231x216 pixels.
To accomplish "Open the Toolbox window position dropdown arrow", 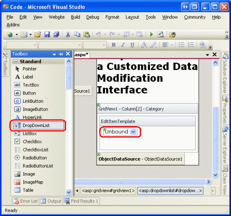I will click(54, 54).
